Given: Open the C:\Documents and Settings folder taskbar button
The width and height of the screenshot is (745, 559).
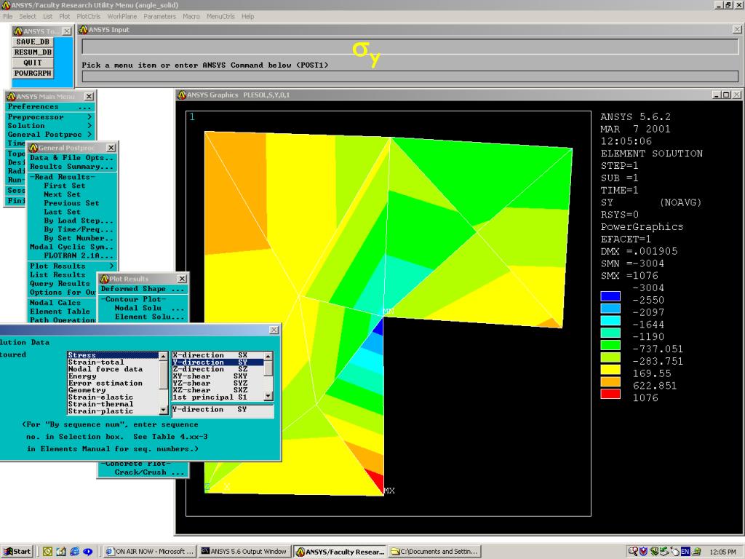Looking at the screenshot, I should point(435,552).
